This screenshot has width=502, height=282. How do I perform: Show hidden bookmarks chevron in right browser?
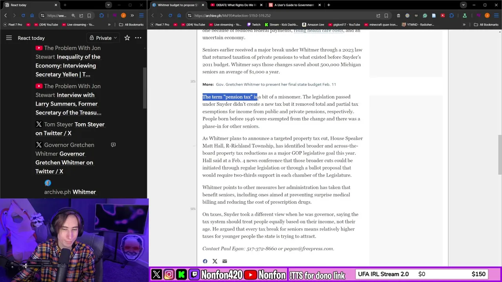point(464,25)
